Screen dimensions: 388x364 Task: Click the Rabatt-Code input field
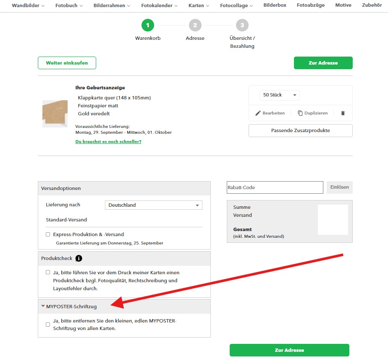click(275, 187)
